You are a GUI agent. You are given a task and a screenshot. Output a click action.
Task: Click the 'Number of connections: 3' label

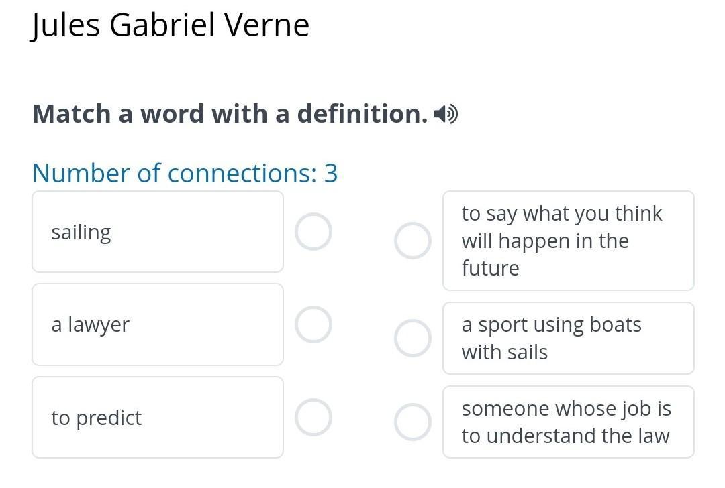point(185,173)
